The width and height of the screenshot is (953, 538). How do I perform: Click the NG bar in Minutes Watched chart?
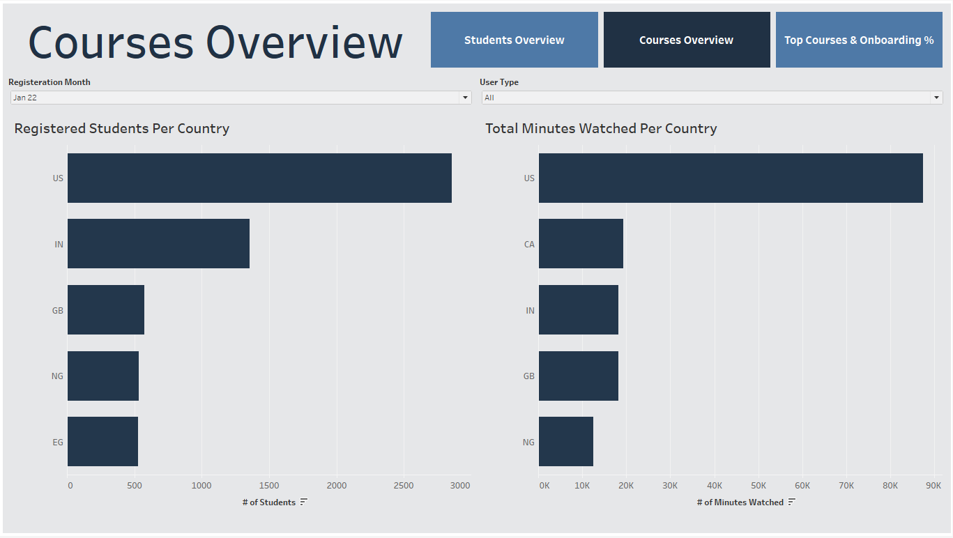tap(565, 441)
